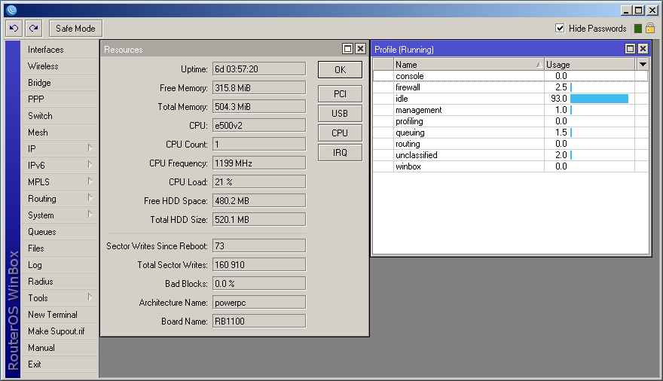This screenshot has height=381, width=663.
Task: Select the management row in Profile
Action: (511, 110)
